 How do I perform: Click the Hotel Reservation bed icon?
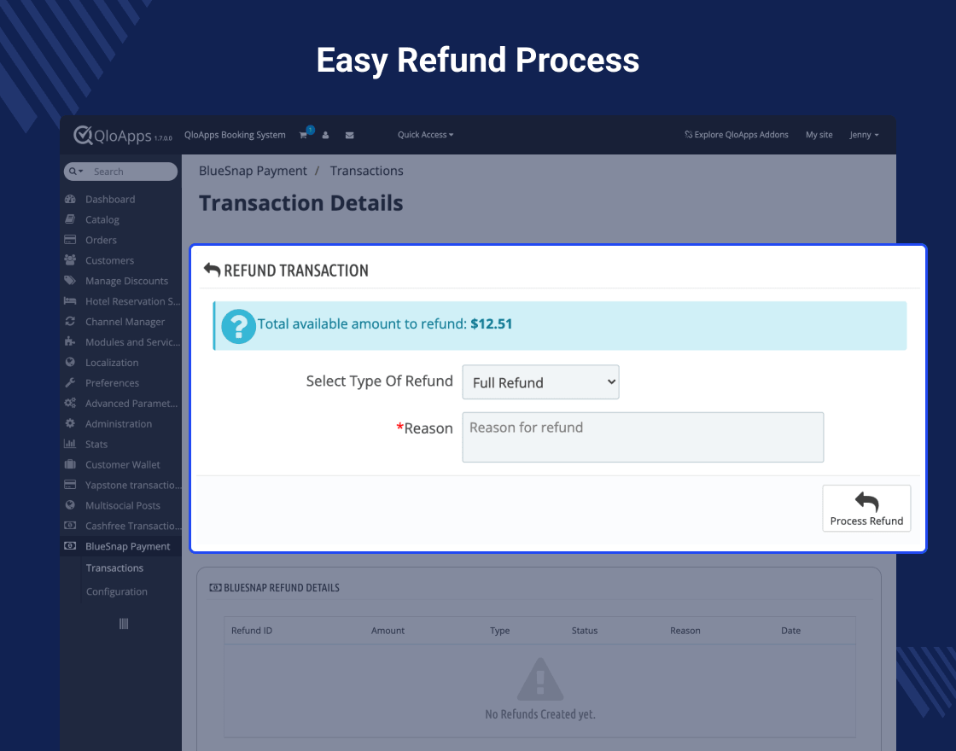(x=70, y=300)
